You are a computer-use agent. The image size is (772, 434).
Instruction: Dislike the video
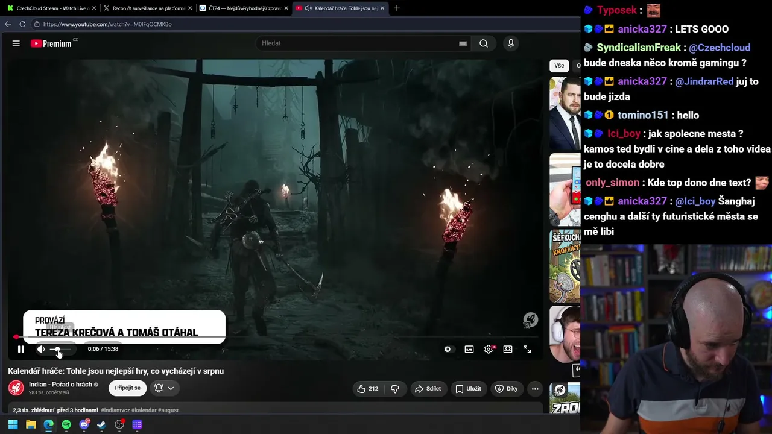click(x=395, y=389)
